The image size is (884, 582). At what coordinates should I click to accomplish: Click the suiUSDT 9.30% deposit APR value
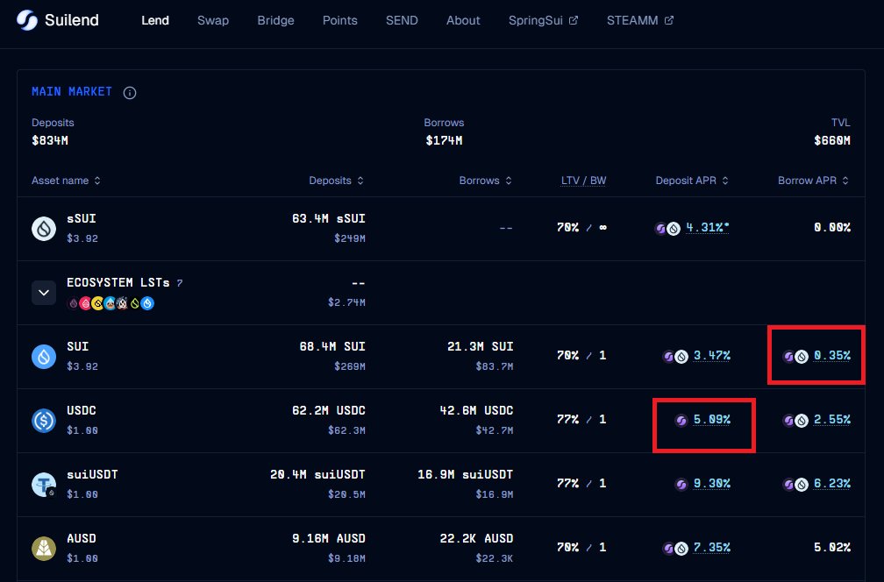click(x=711, y=484)
